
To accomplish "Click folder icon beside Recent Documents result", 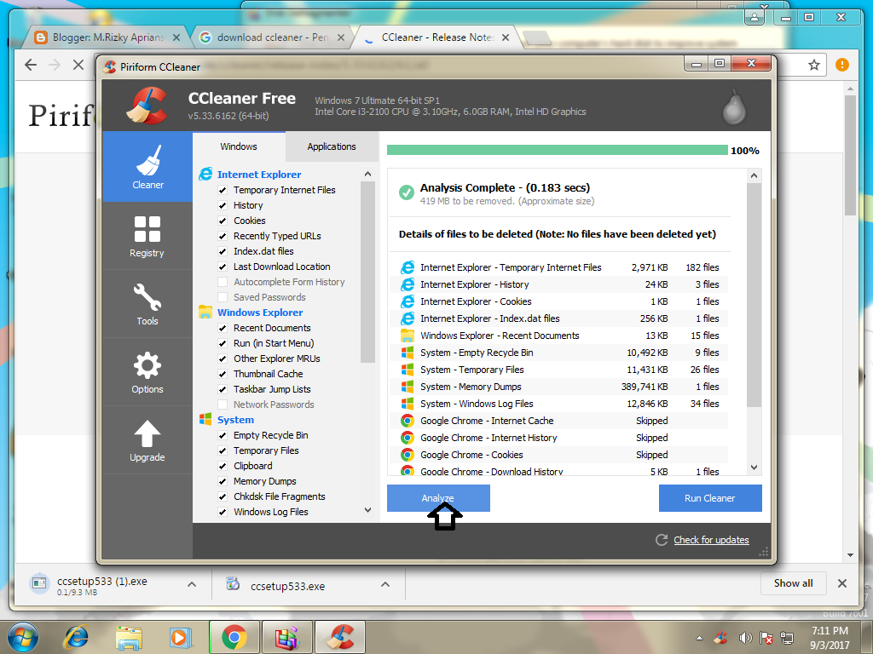I will click(x=408, y=336).
